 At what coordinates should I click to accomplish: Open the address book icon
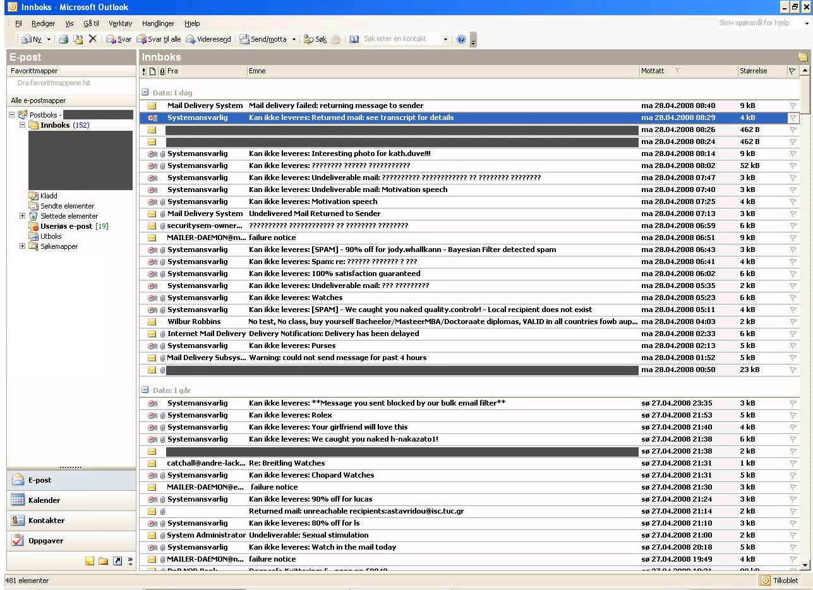[354, 39]
